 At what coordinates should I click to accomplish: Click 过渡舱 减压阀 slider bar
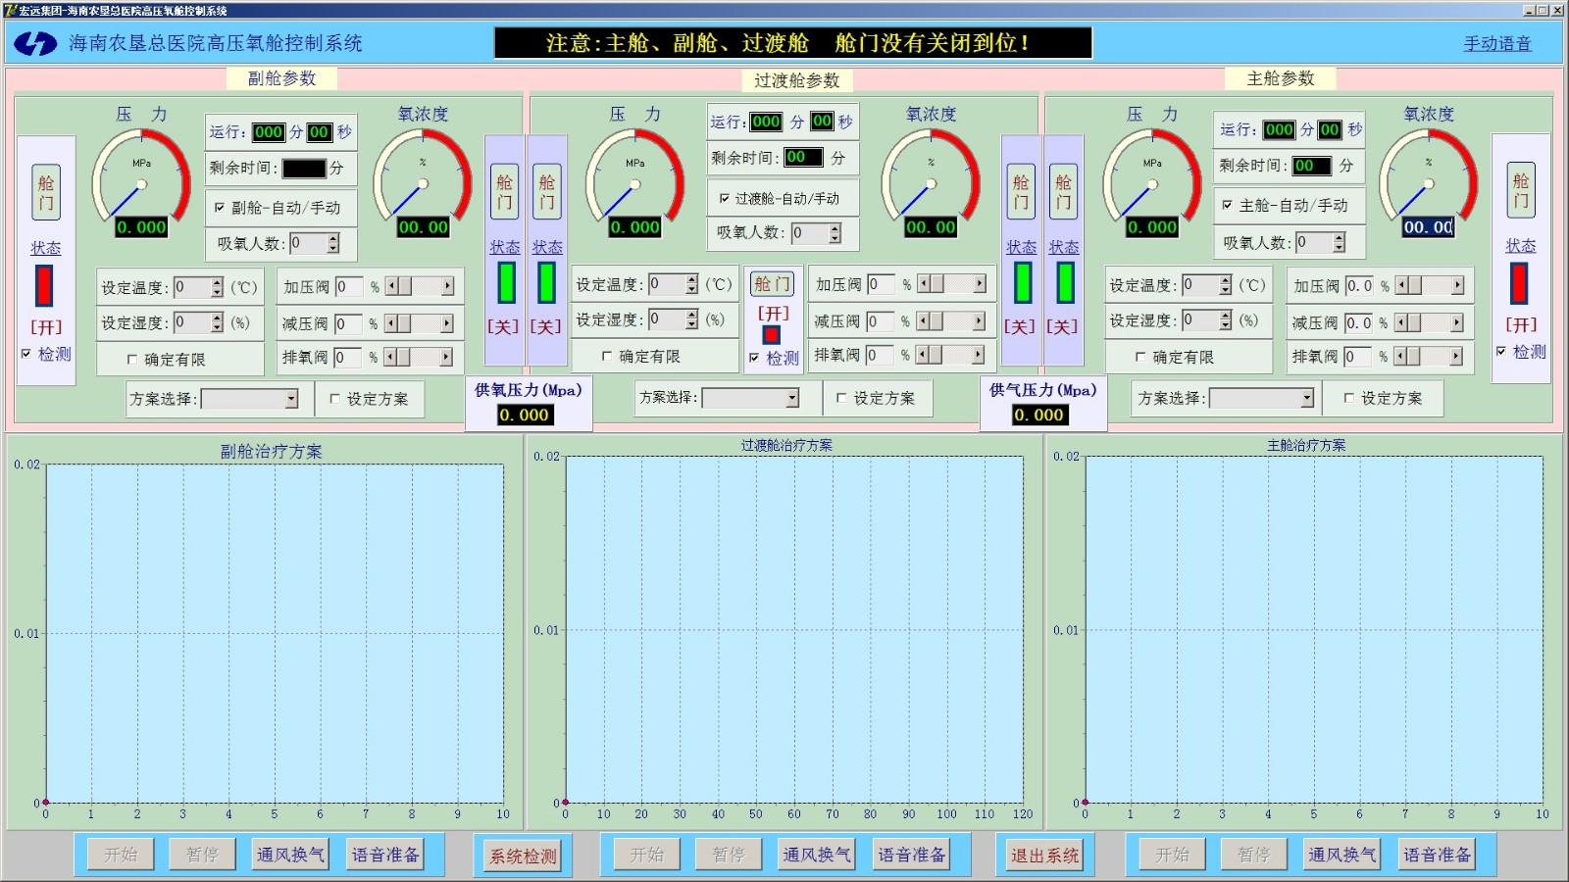click(951, 320)
